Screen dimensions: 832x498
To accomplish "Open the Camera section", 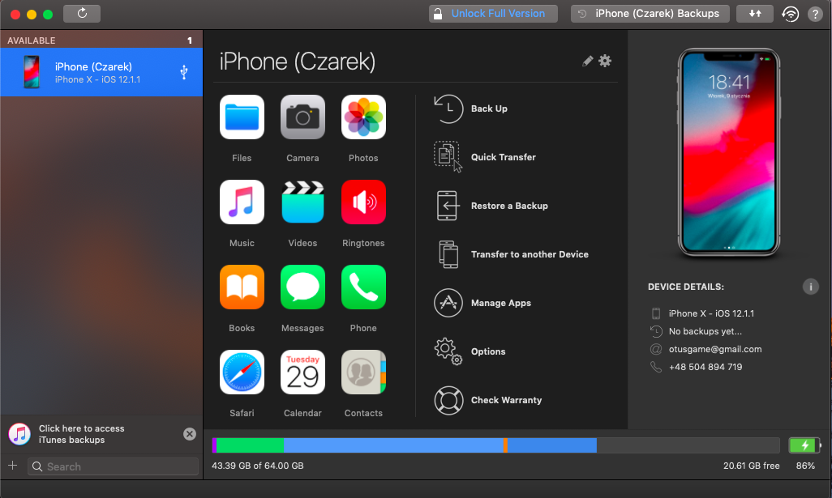I will point(302,117).
